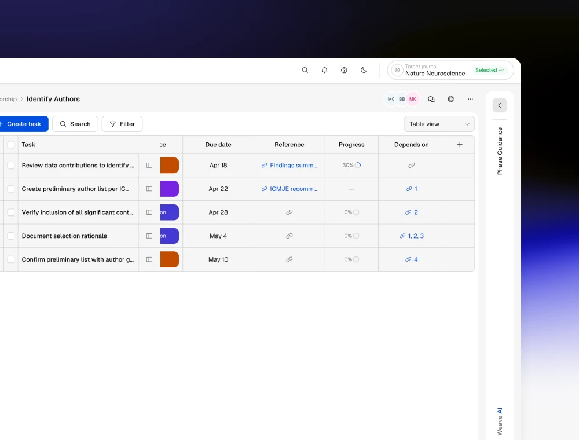579x440 pixels.
Task: Click the Filter button
Action: 122,124
